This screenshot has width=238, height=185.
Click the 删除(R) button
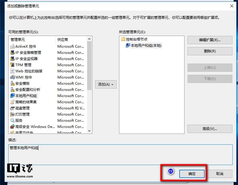coord(210,51)
